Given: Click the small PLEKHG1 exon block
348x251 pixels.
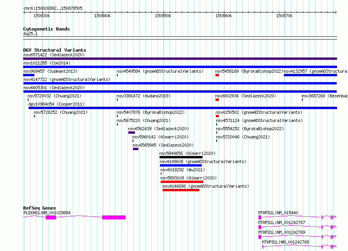Looking at the screenshot, I should tap(51, 217).
